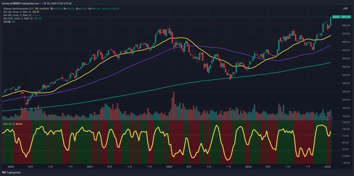Image resolution: width=354 pixels, height=176 pixels.
Task: Click the 2021 label on time axis
Action: (90, 167)
